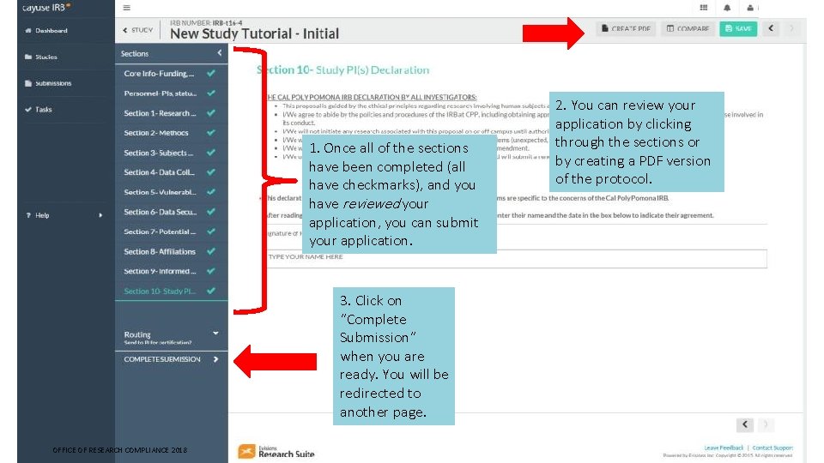Open the notifications bell icon
The width and height of the screenshot is (824, 463).
(x=727, y=8)
